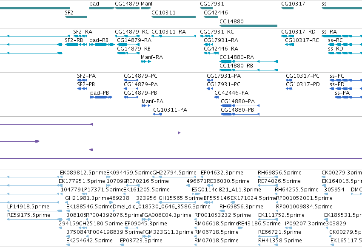The height and width of the screenshot is (247, 362).
Task: Select the CG14879-PA protein feature
Action: click(131, 89)
